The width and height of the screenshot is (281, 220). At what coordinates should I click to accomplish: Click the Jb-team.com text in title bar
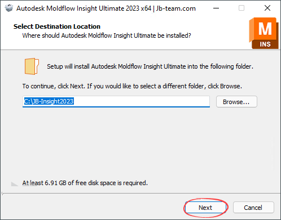176,8
